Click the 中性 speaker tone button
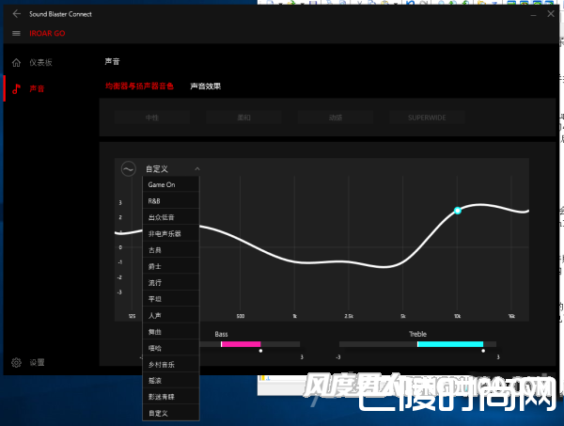Image resolution: width=564 pixels, height=426 pixels. [152, 118]
